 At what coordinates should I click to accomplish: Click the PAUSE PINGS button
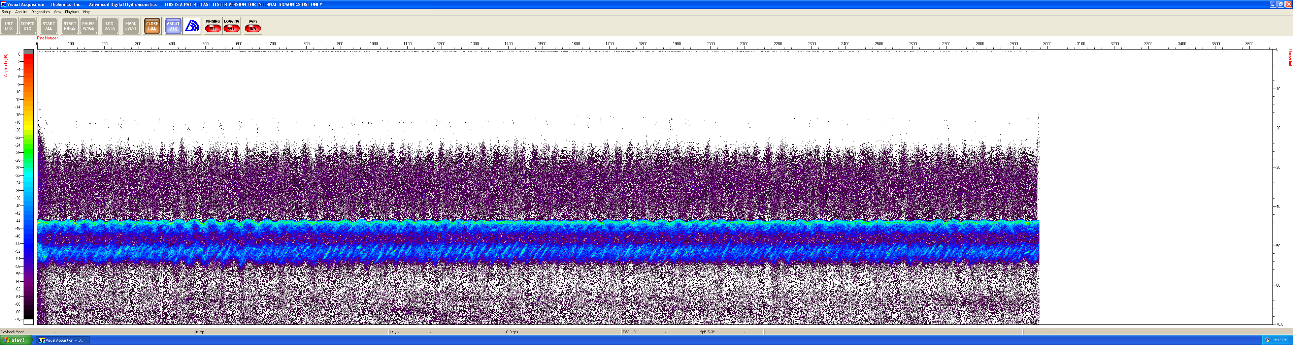click(x=88, y=26)
